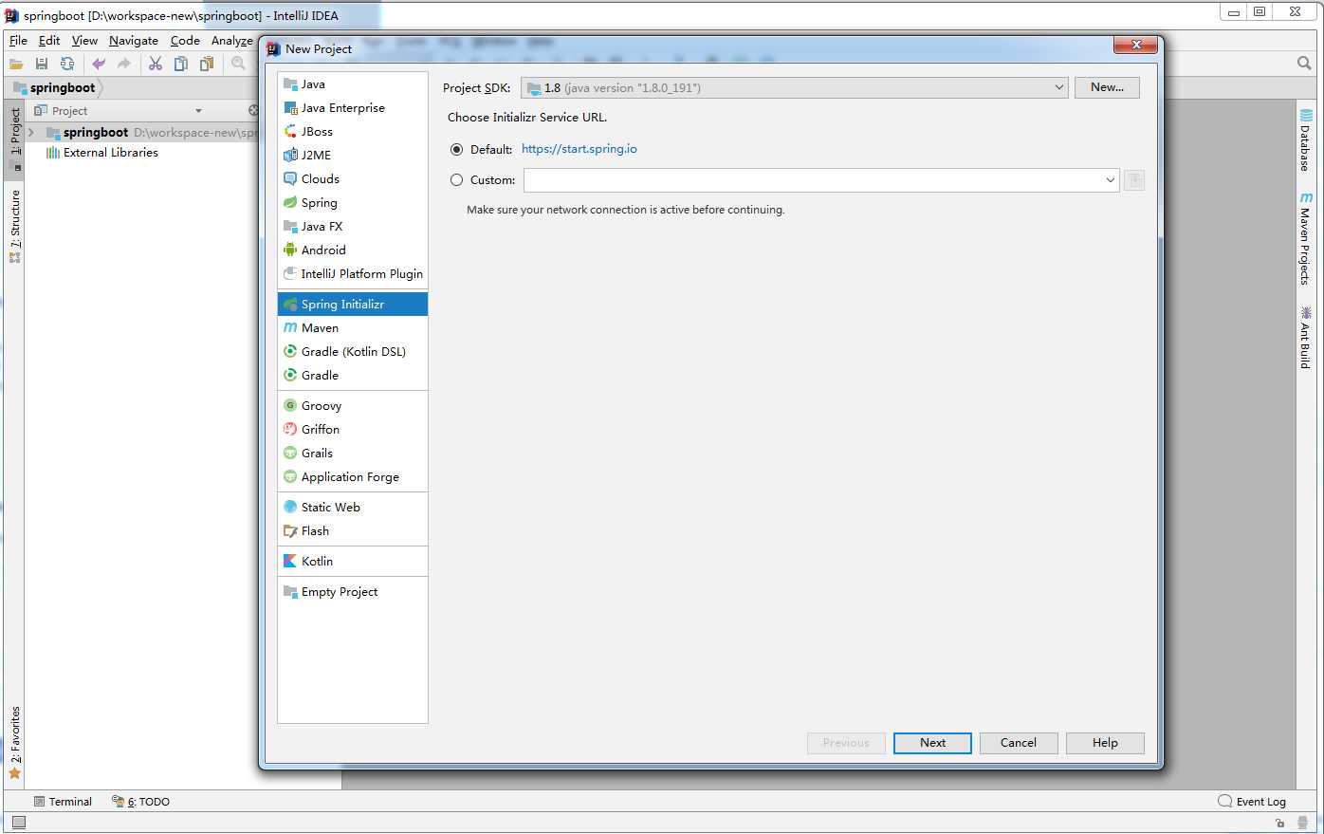Image resolution: width=1324 pixels, height=834 pixels.
Task: Open file via folder icon in main toolbar
Action: click(x=16, y=64)
